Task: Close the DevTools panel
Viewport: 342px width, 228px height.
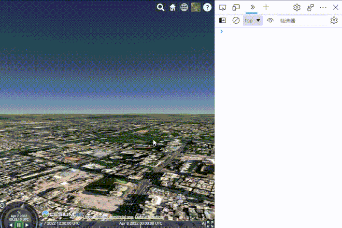Action: click(335, 7)
